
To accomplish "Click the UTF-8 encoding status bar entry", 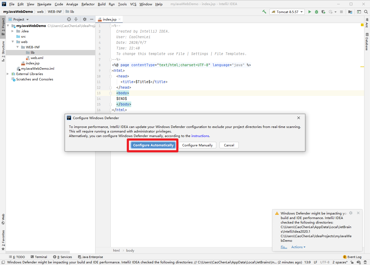I will pos(325,262).
